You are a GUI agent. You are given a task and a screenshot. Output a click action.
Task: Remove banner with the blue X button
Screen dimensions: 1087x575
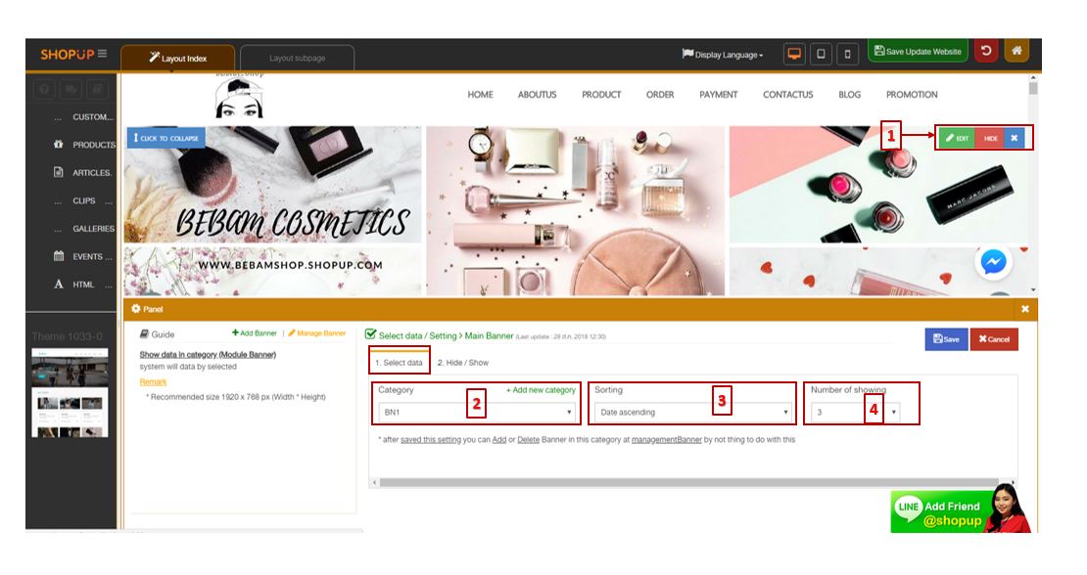[1015, 138]
